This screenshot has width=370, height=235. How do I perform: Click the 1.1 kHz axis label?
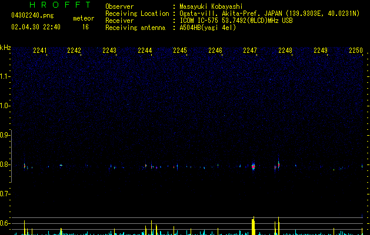click(5, 76)
